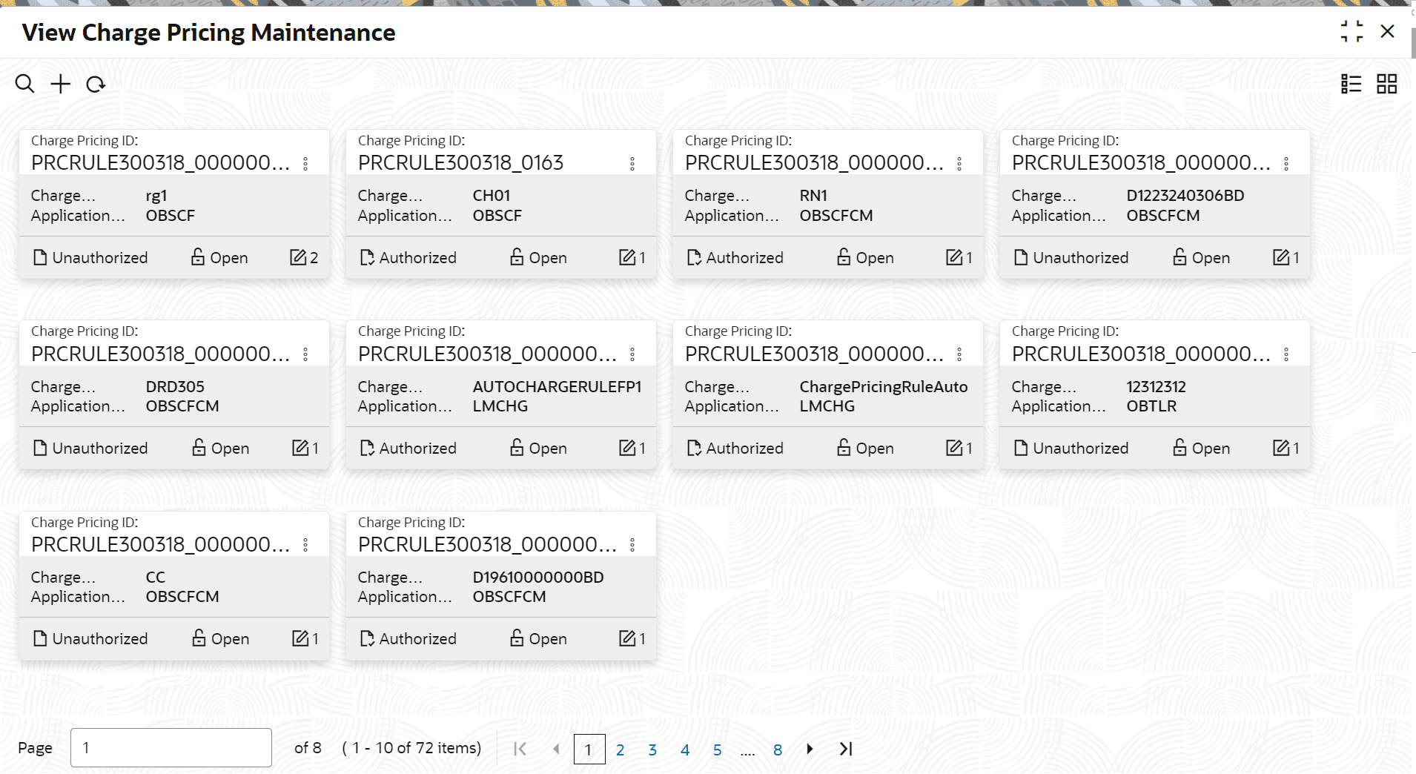Switch to tile view using the grid icon

(1387, 84)
